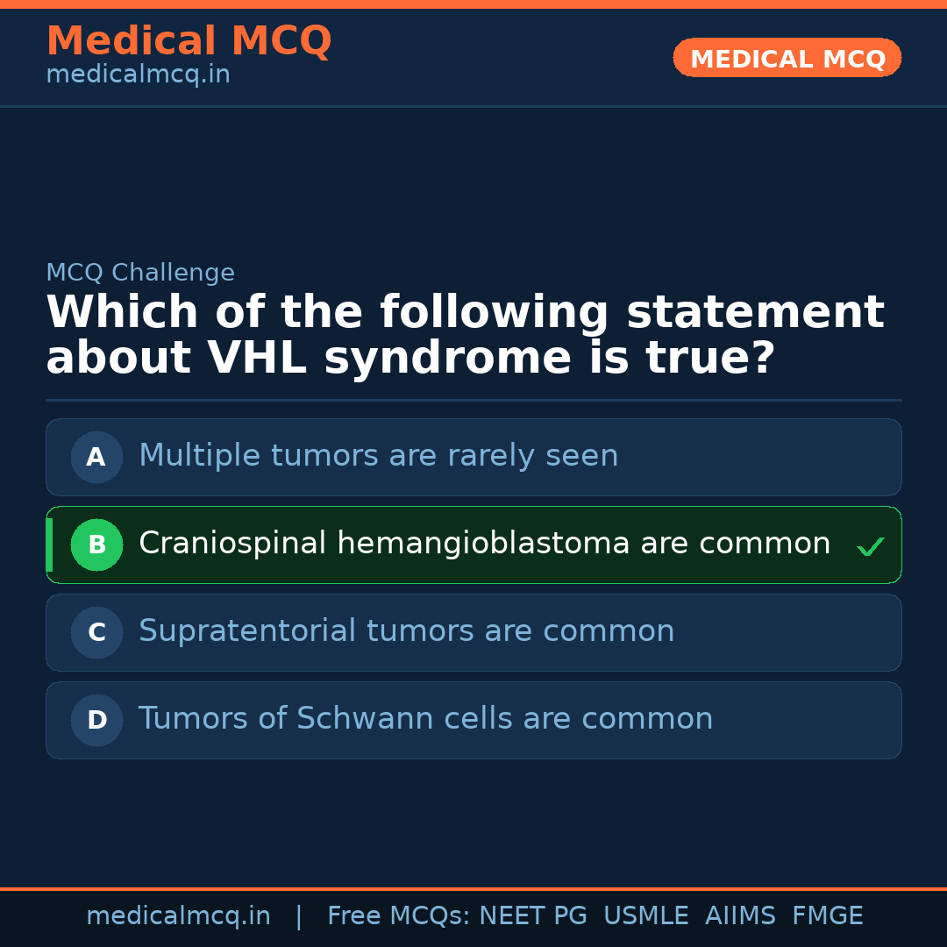Open medicalmcq.in link in the footer
Screen dimensions: 947x947
(178, 916)
